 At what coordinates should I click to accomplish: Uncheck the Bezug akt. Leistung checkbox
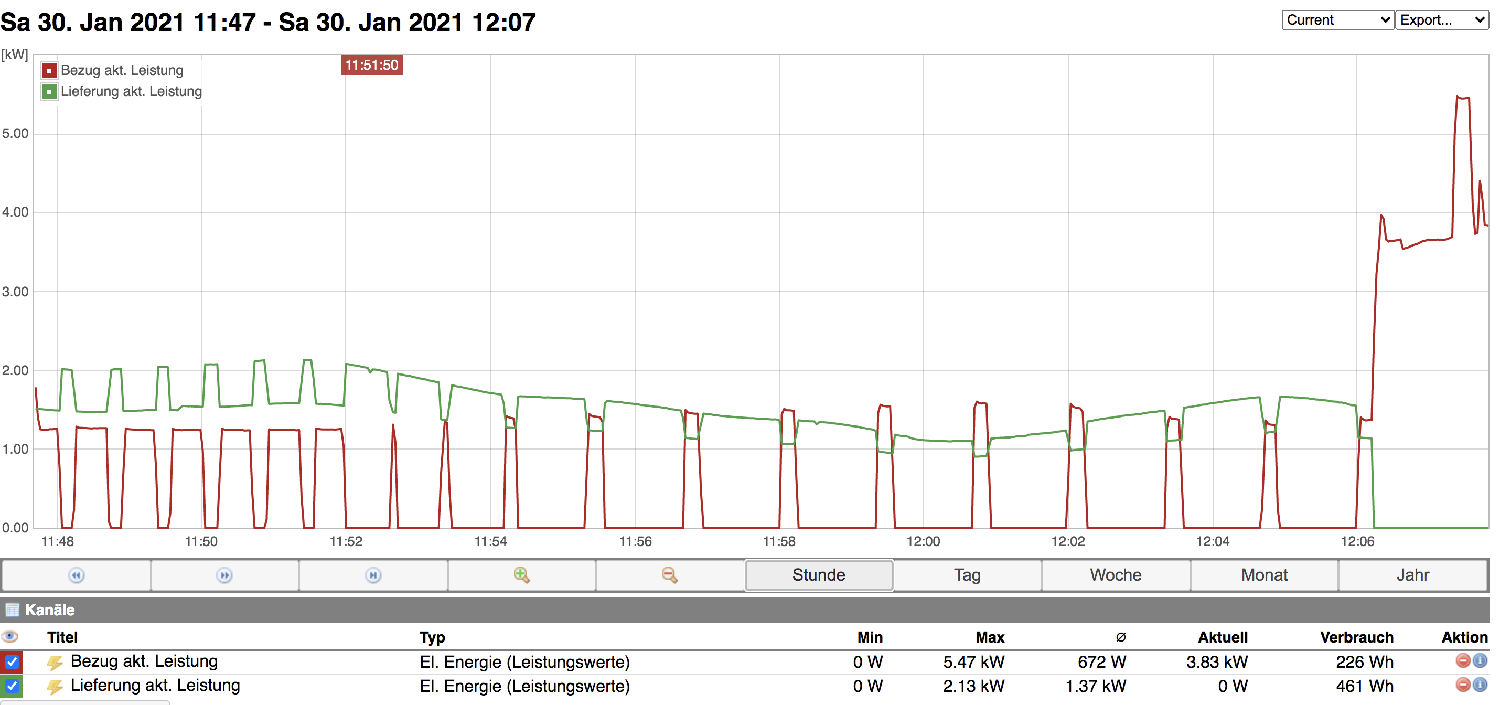(x=12, y=662)
